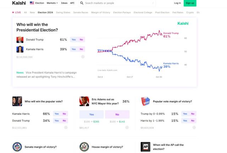The width and height of the screenshot is (227, 153).
Task: Switch to the Swing States tab
Action: coord(63,12)
